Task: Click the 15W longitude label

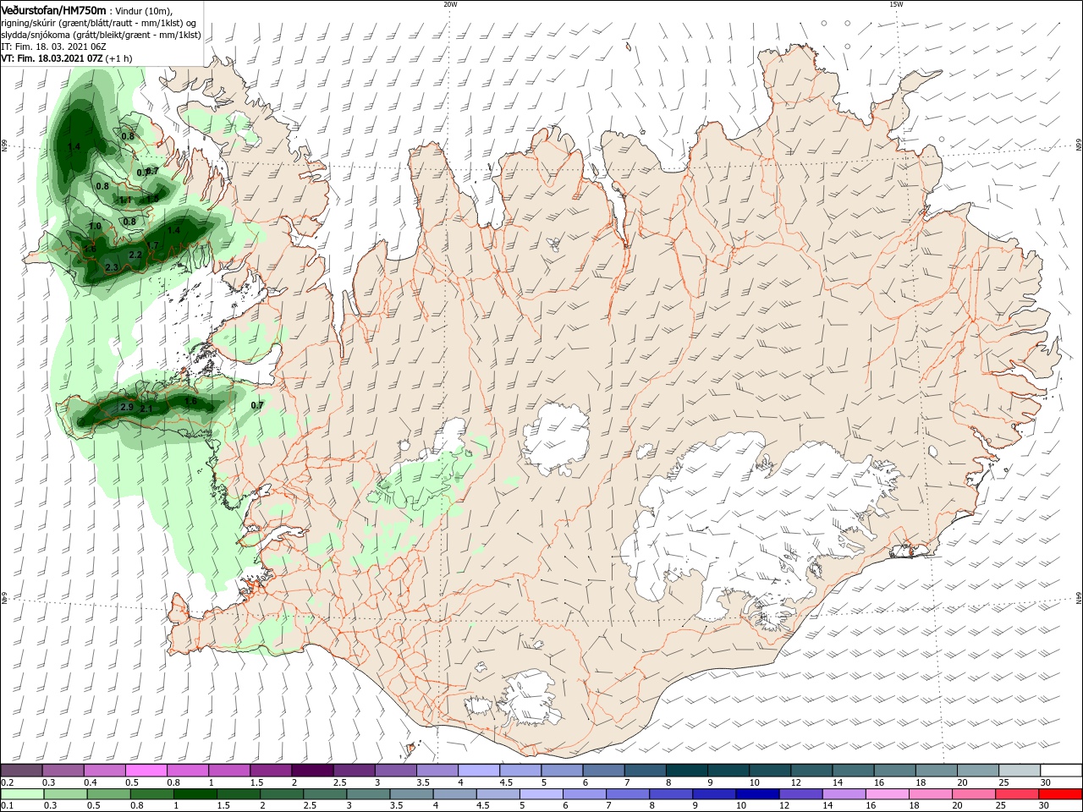Action: point(896,4)
